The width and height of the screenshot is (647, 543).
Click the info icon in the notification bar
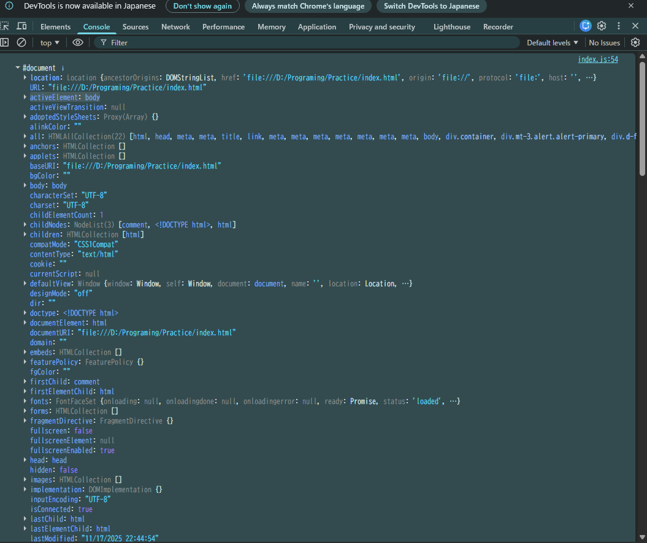pyautogui.click(x=9, y=6)
